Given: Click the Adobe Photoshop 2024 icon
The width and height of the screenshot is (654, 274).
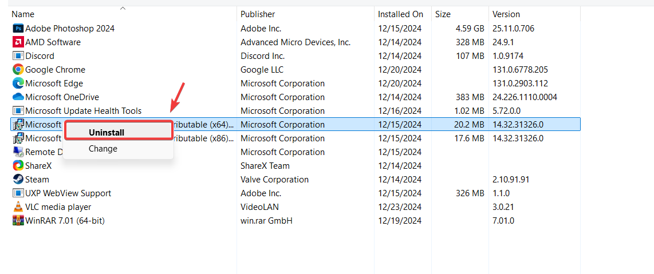Looking at the screenshot, I should 18,29.
